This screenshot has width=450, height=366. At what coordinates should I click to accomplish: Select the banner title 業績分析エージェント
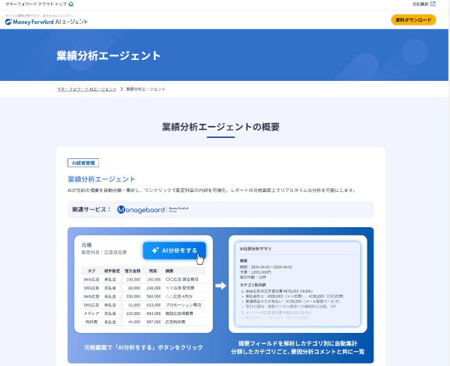[109, 55]
